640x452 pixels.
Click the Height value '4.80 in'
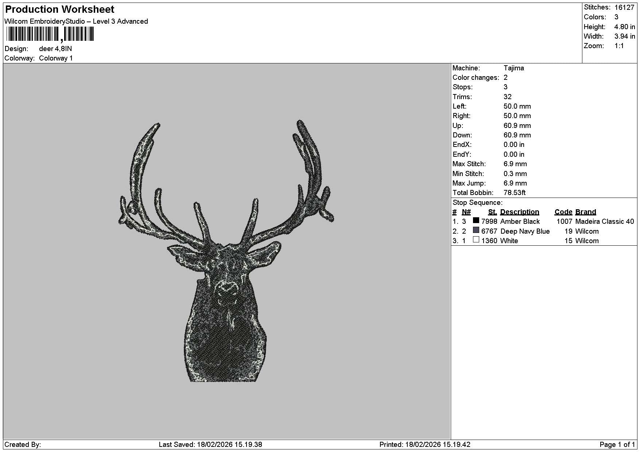click(625, 27)
